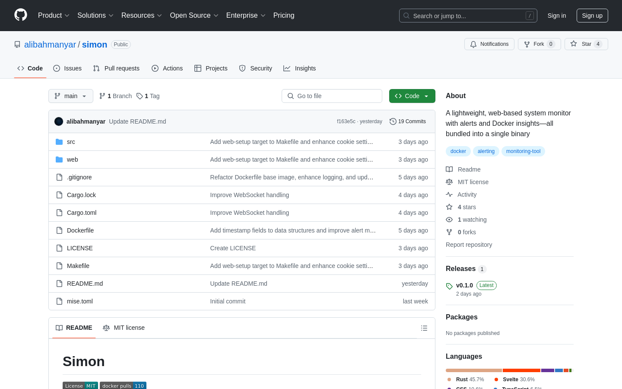Viewport: 622px width, 389px height.
Task: Click the README.md file icon
Action: [59, 284]
